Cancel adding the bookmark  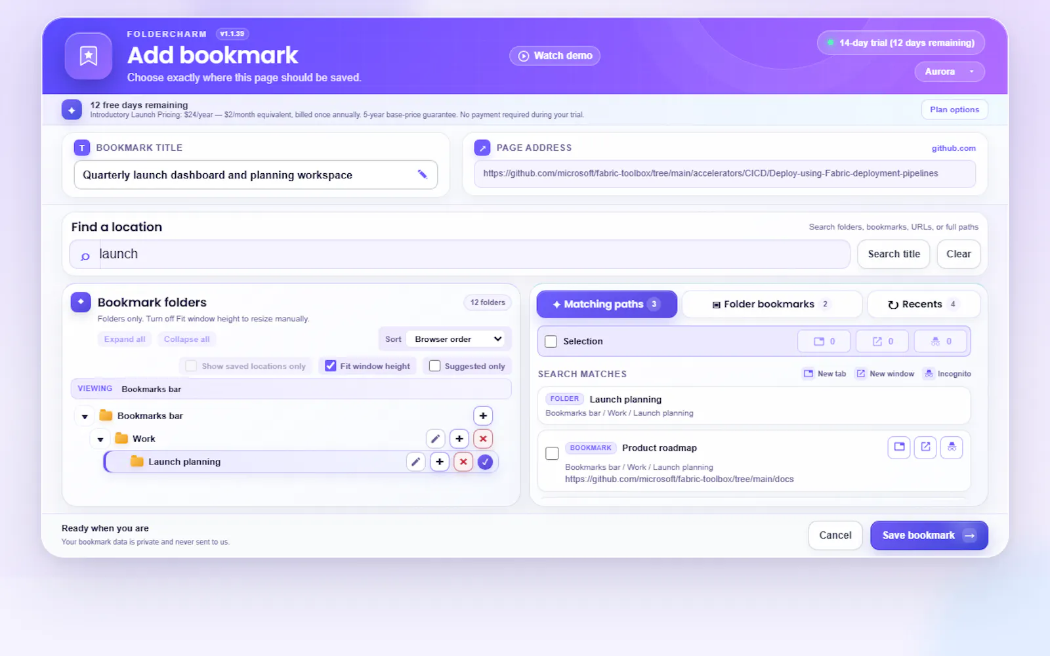[x=835, y=535]
